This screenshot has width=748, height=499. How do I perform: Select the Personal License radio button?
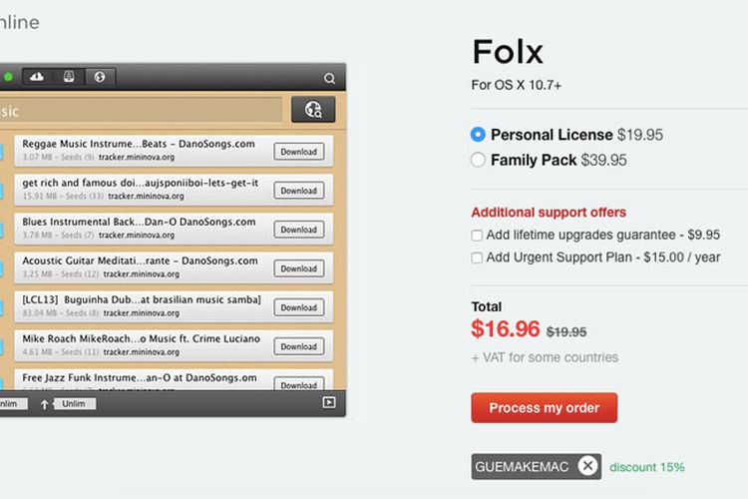pos(478,135)
